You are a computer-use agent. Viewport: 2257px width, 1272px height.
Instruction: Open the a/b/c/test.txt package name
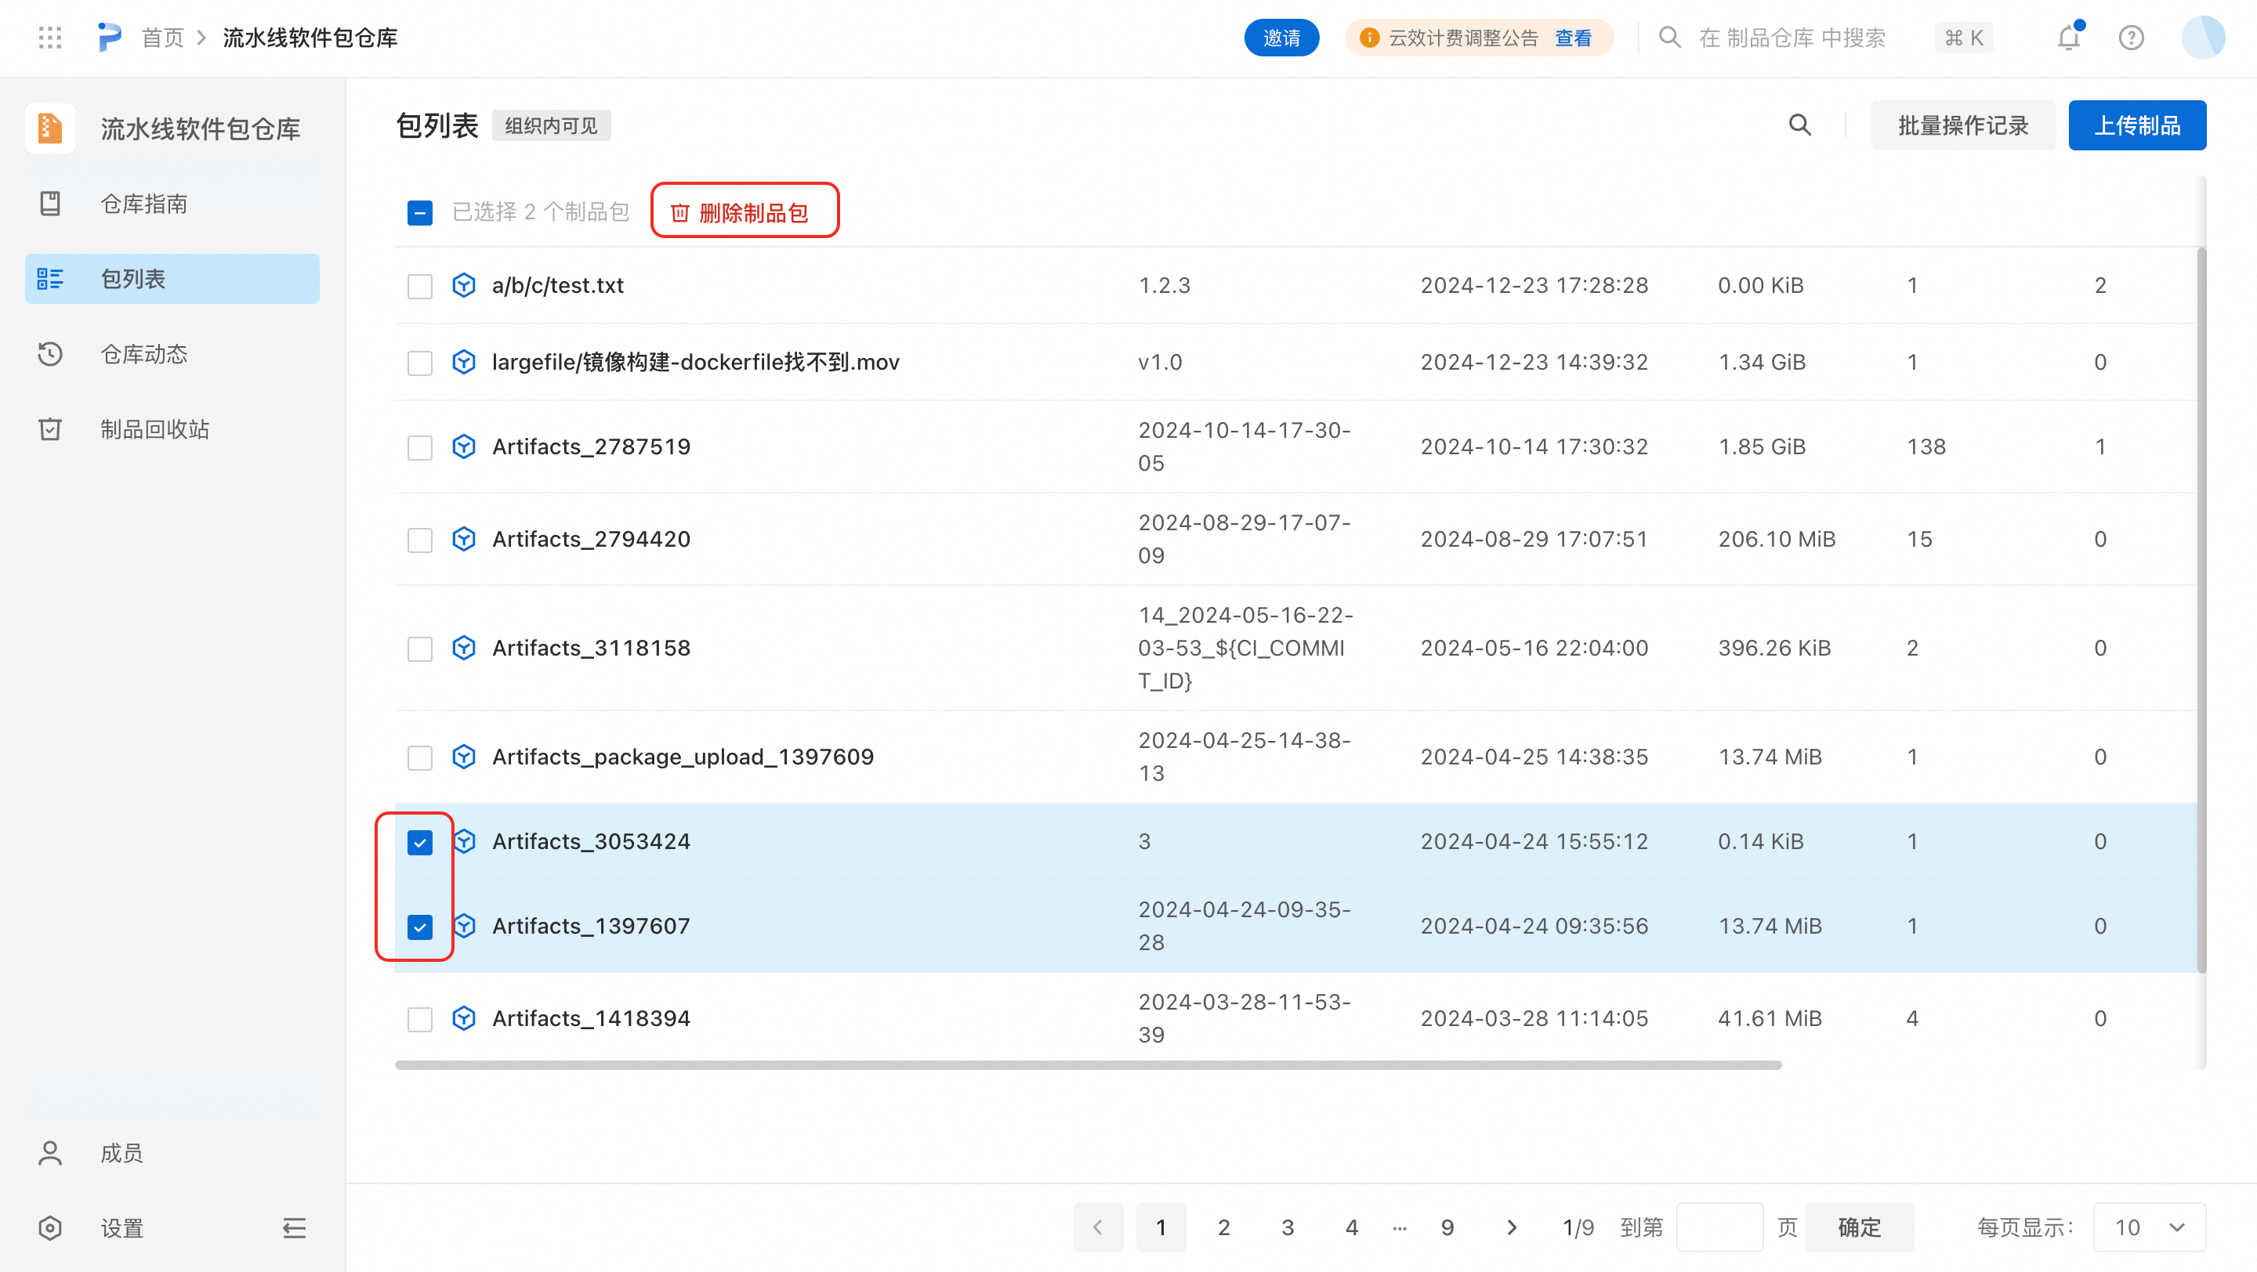(557, 285)
